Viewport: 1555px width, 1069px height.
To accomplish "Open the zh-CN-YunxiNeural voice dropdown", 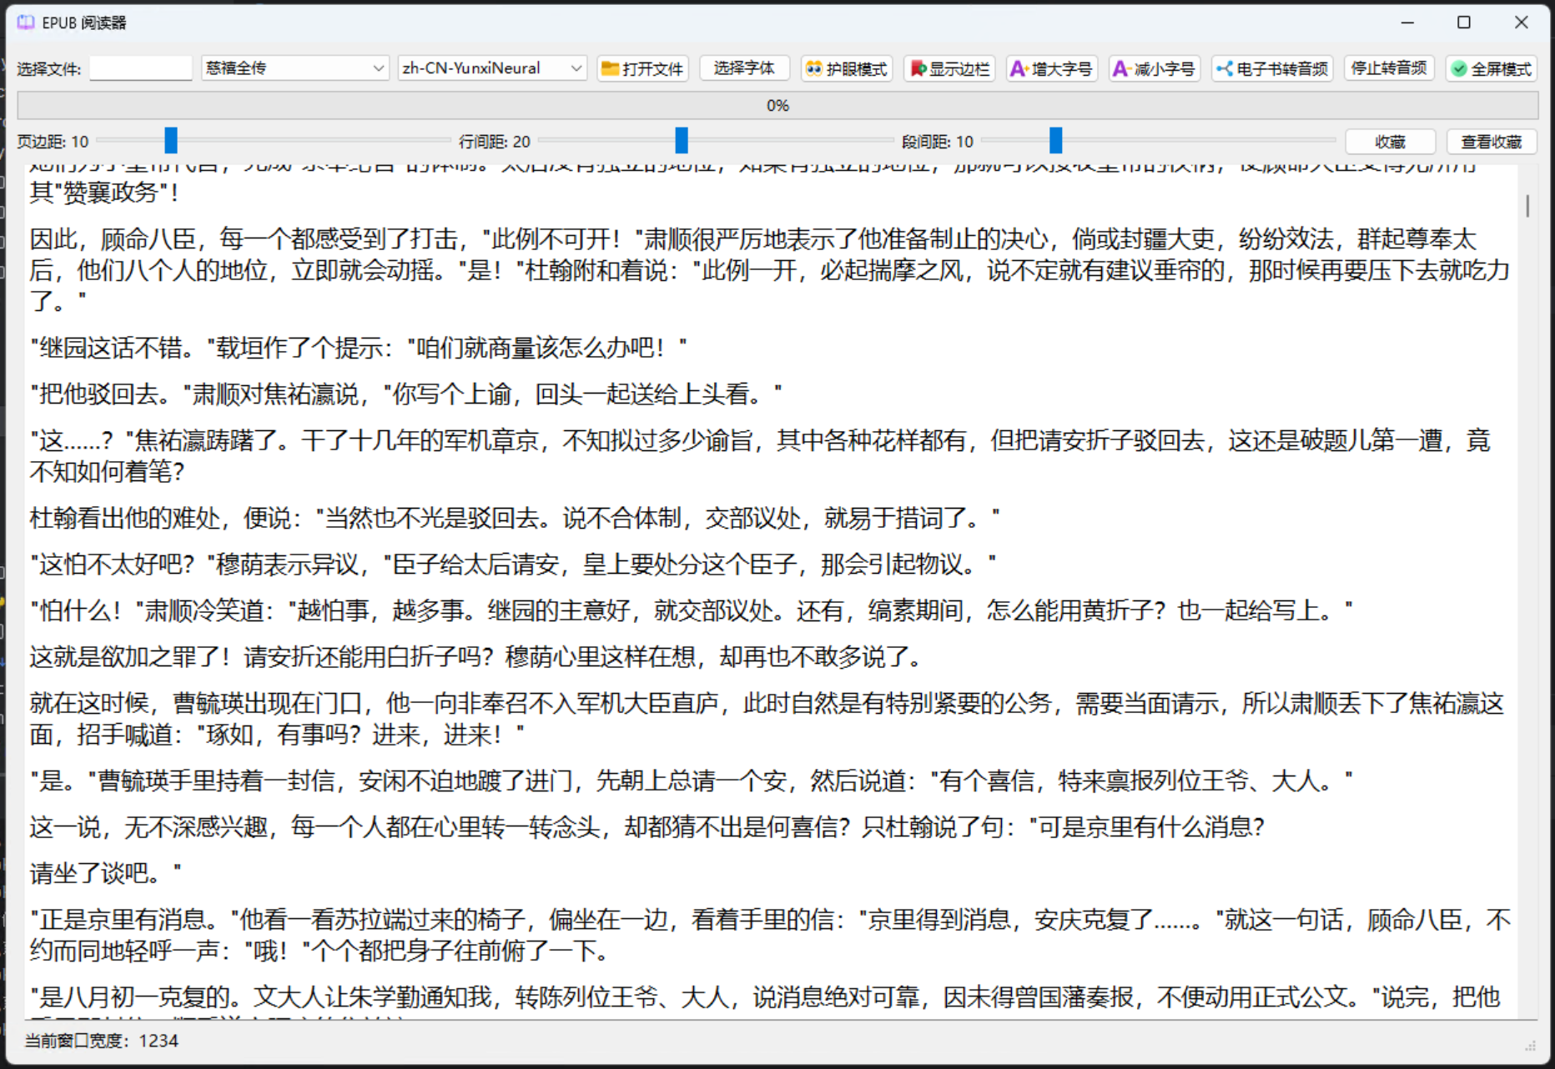I will tap(492, 68).
